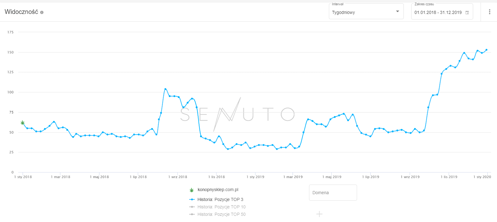Click the last data point near 1 sty 2020
Image resolution: width=497 pixels, height=222 pixels.
[x=486, y=50]
